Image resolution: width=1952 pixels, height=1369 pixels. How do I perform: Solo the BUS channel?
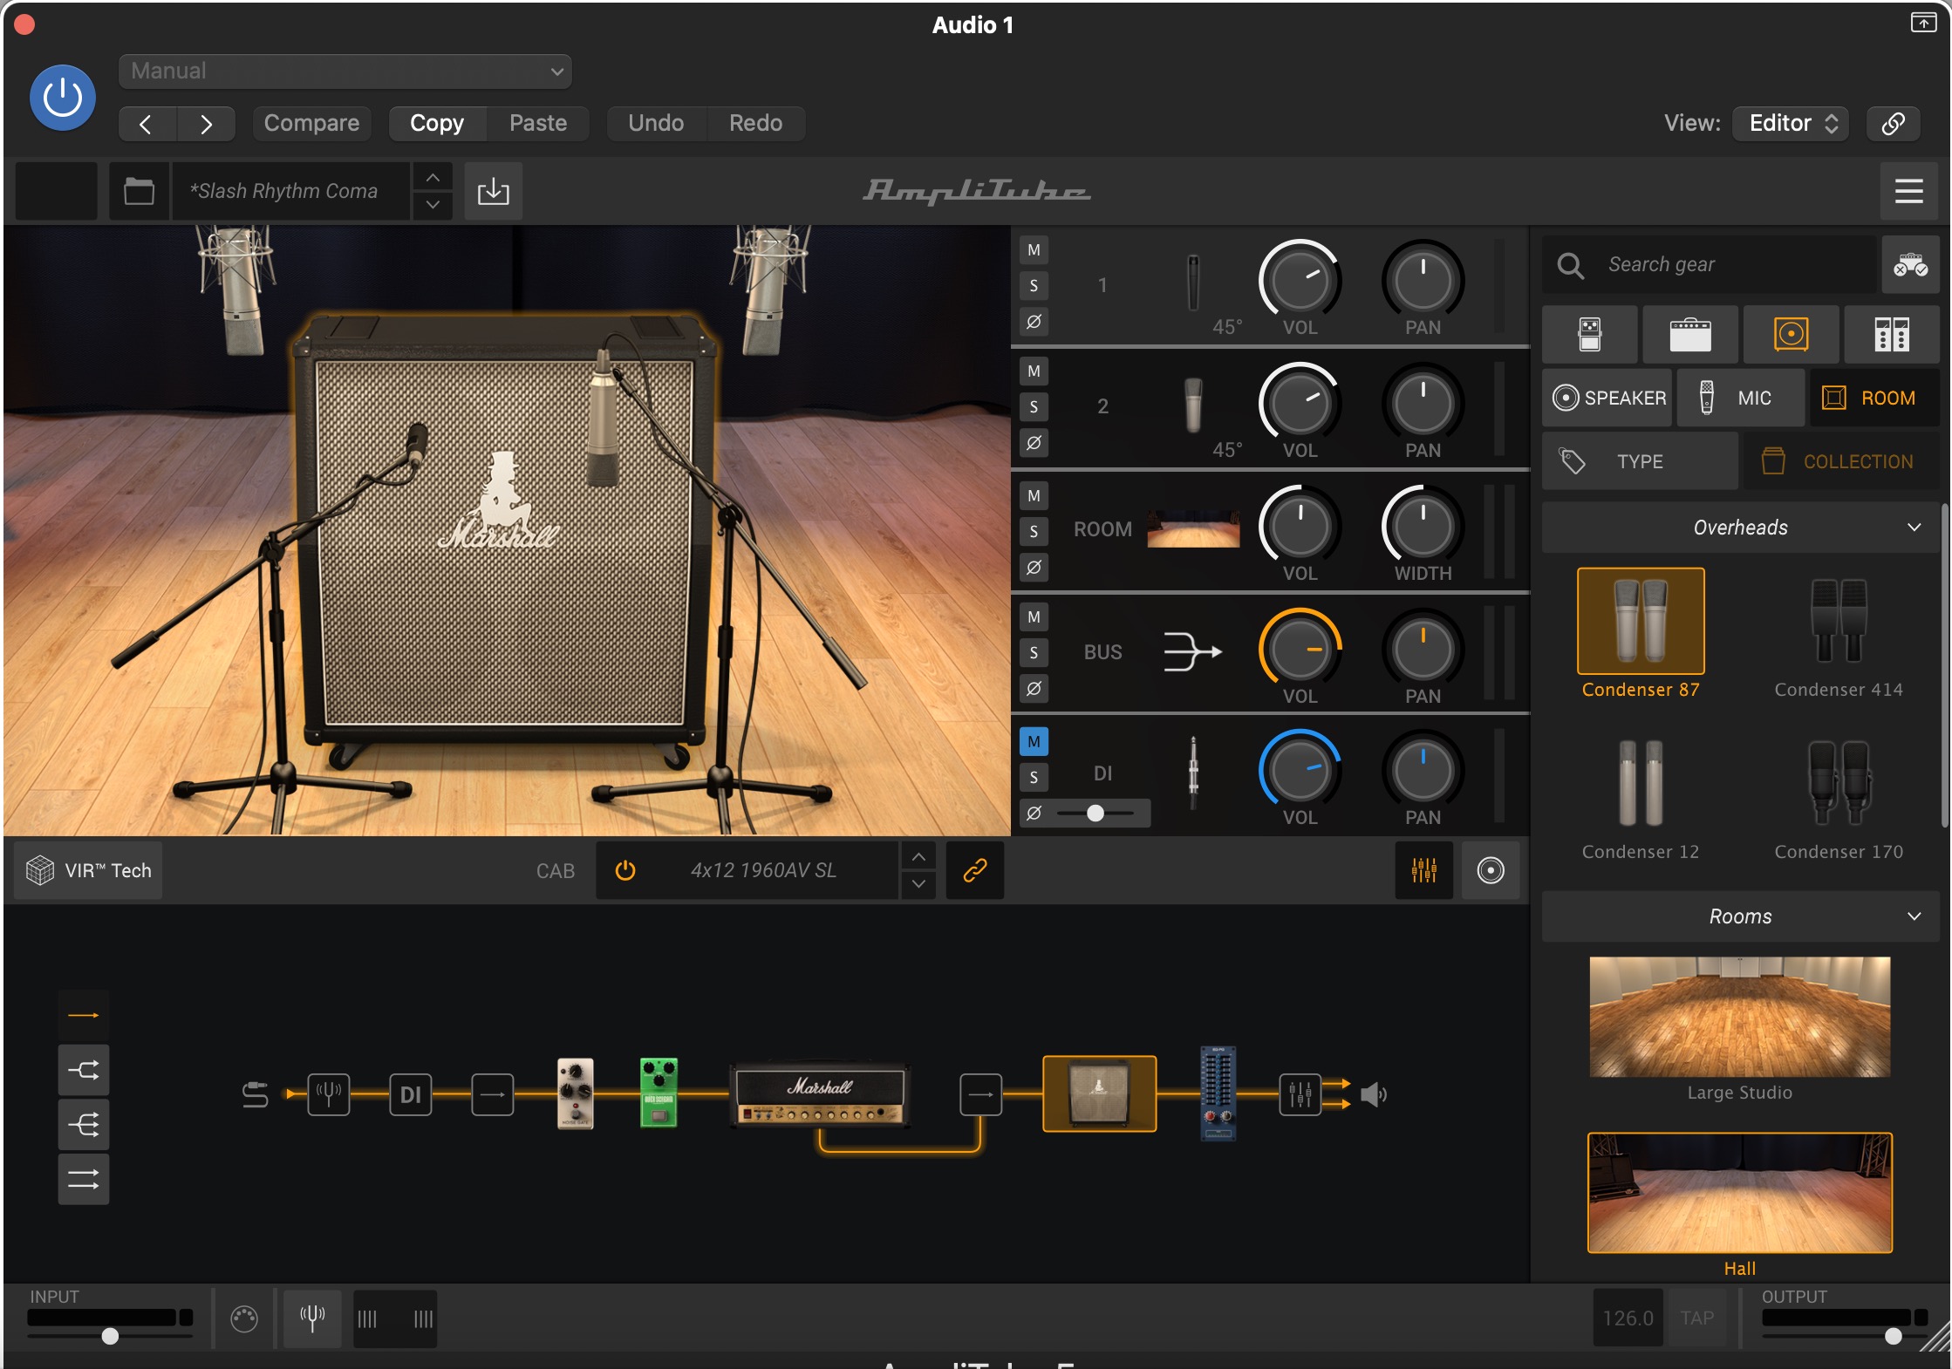pos(1034,653)
